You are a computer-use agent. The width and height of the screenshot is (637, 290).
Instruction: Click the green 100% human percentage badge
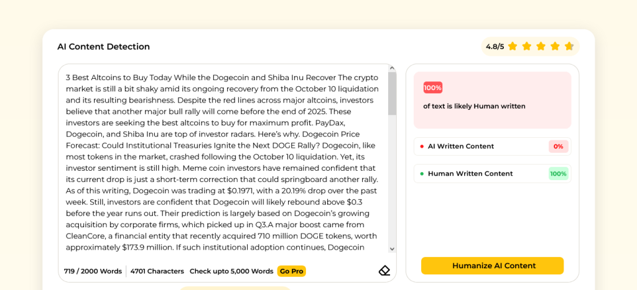pos(558,174)
